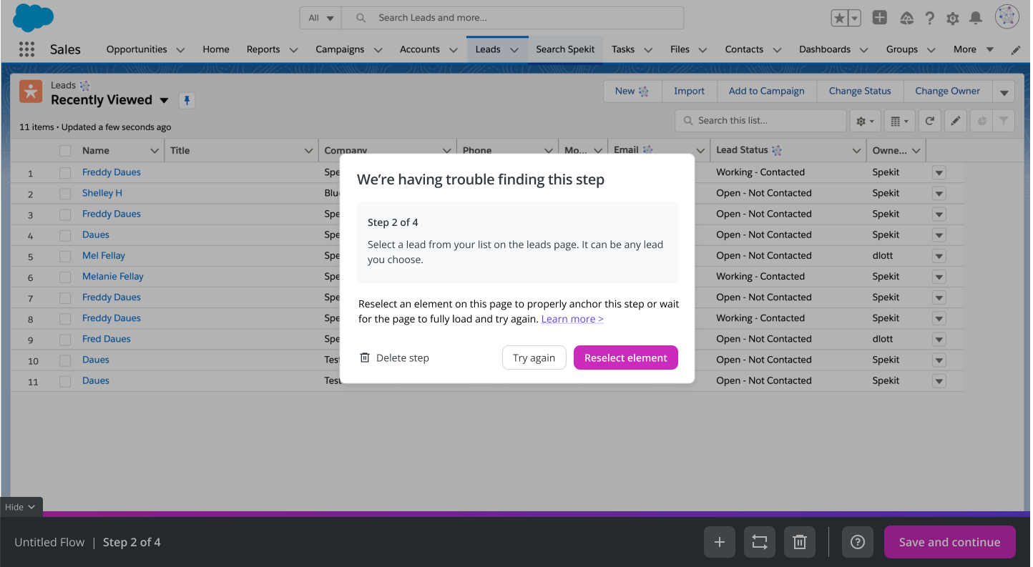Click the New lead button
This screenshot has height=567, width=1033.
[632, 92]
